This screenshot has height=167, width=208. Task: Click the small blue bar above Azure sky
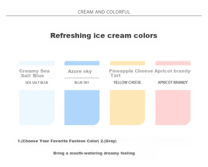click(x=82, y=63)
